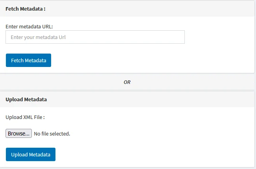The width and height of the screenshot is (256, 169).
Task: Open the file picker with Browse button
Action: 18,134
